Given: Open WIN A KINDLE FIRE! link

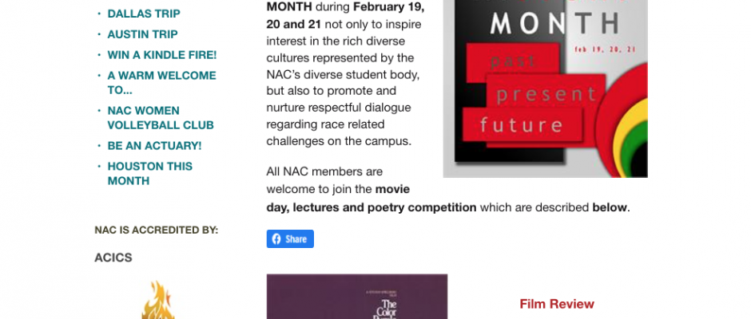Looking at the screenshot, I should pos(162,55).
